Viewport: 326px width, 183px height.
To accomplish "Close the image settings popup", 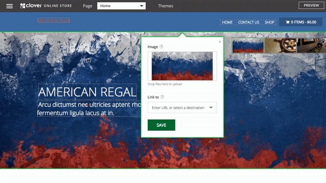I will [220, 41].
